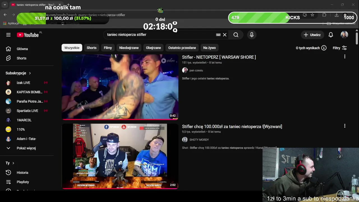The image size is (359, 202).
Task: Click the pan czesiu channel avatar
Action: pos(185,70)
